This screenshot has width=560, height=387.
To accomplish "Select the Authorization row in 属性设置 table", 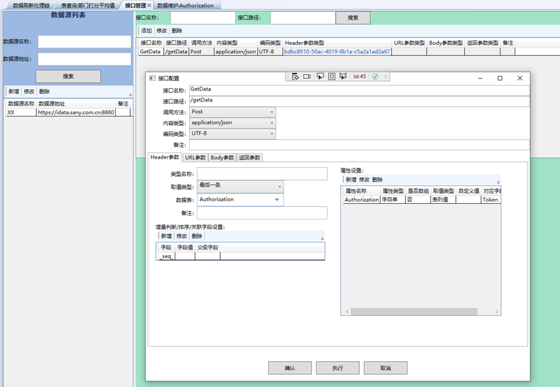I will pyautogui.click(x=422, y=199).
